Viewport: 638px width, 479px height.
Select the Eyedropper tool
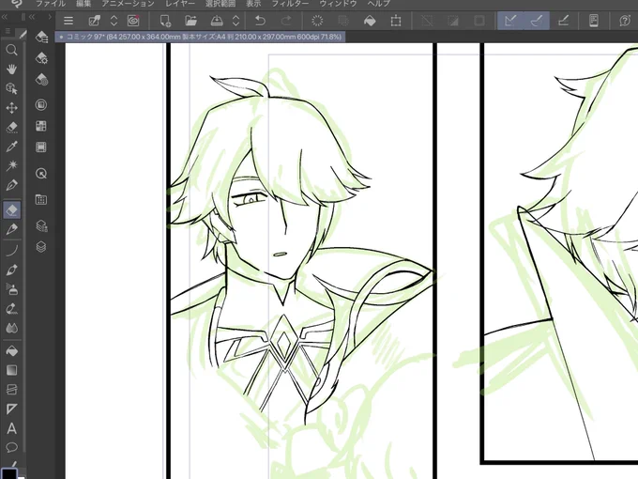[11, 147]
